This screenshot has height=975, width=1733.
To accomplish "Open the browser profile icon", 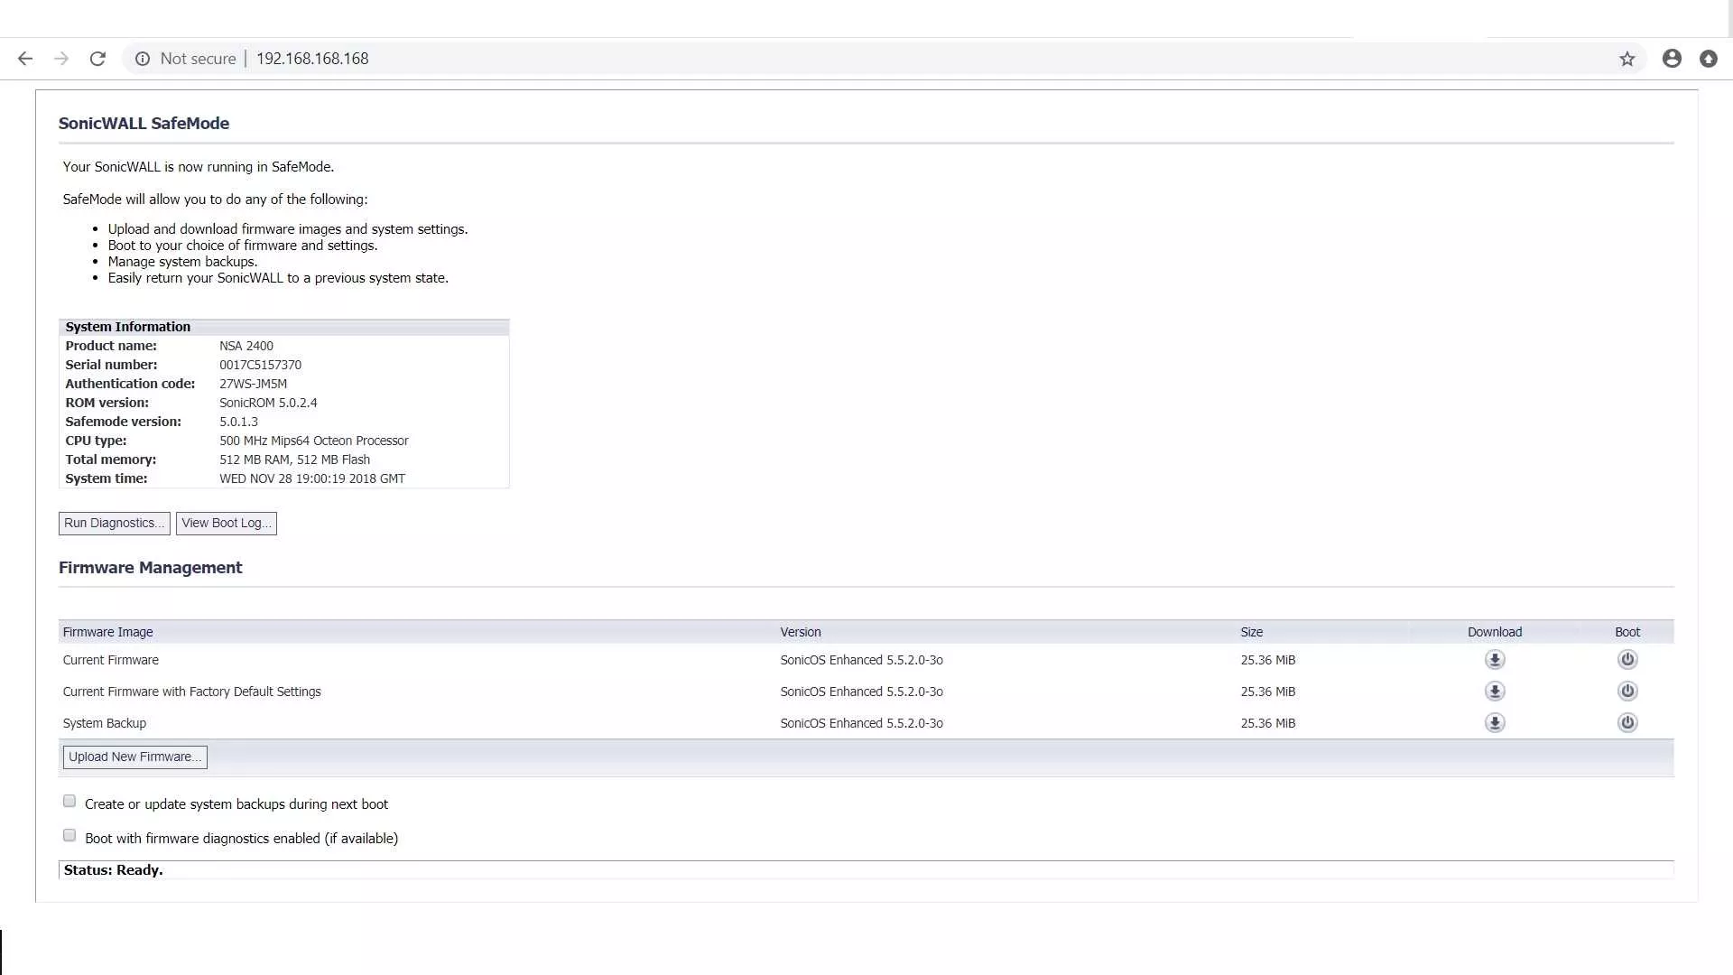I will (1672, 59).
